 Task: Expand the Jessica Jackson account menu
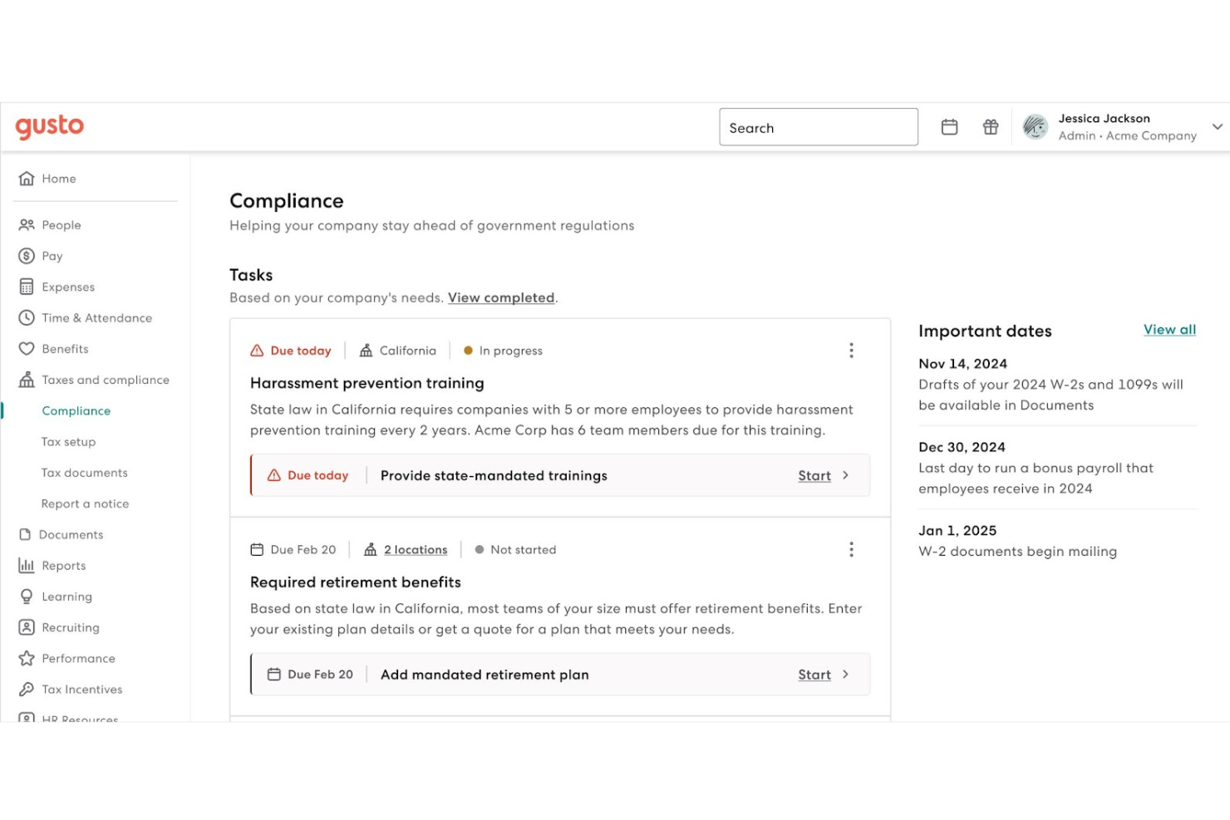point(1217,126)
